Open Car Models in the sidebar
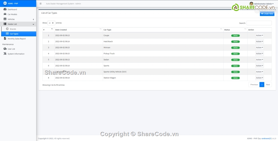 pos(12,14)
